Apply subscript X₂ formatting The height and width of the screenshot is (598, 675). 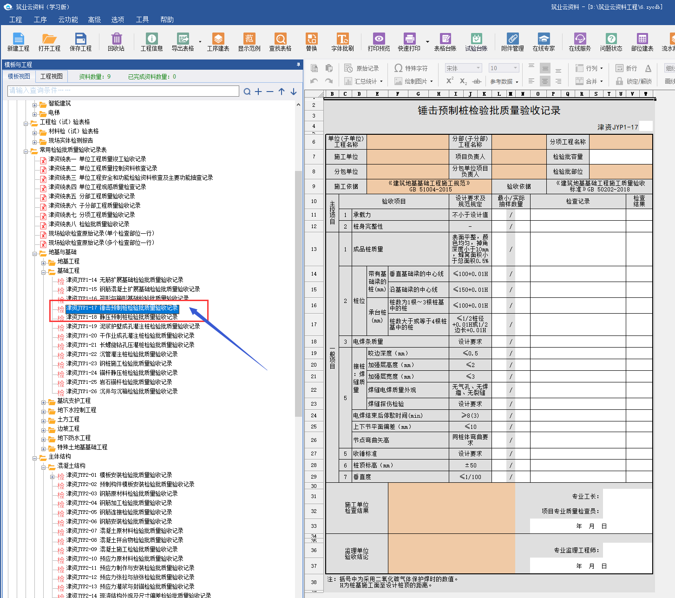pyautogui.click(x=463, y=81)
